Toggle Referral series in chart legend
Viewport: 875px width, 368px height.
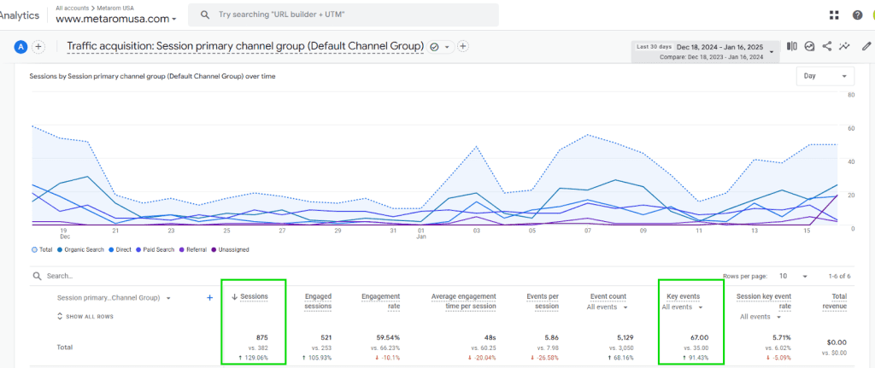point(192,250)
